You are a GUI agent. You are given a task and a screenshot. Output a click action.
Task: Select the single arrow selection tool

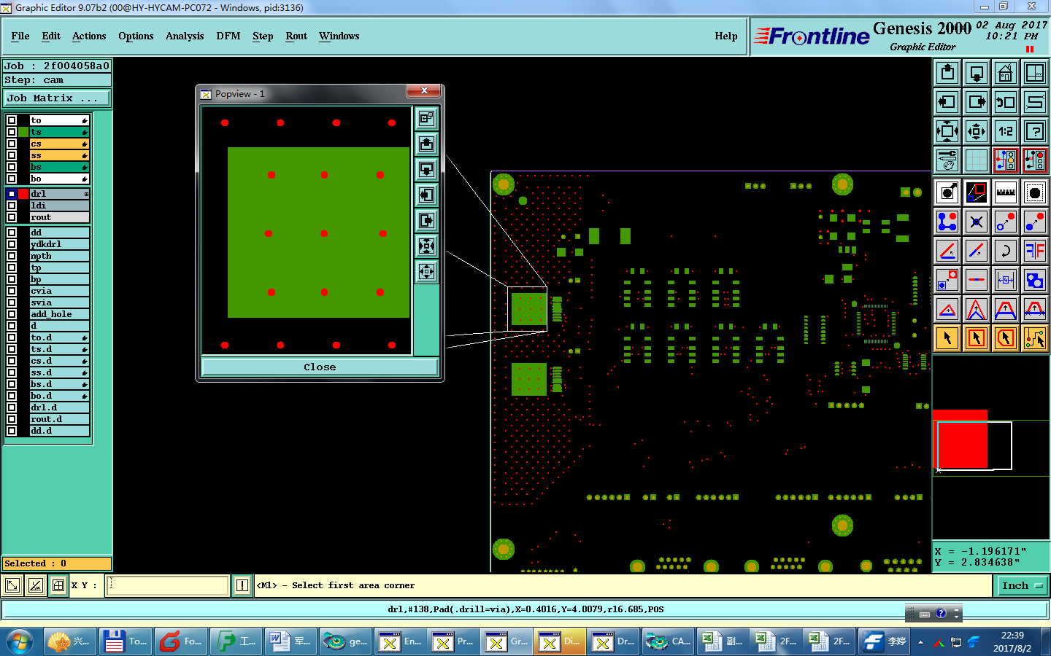[947, 338]
